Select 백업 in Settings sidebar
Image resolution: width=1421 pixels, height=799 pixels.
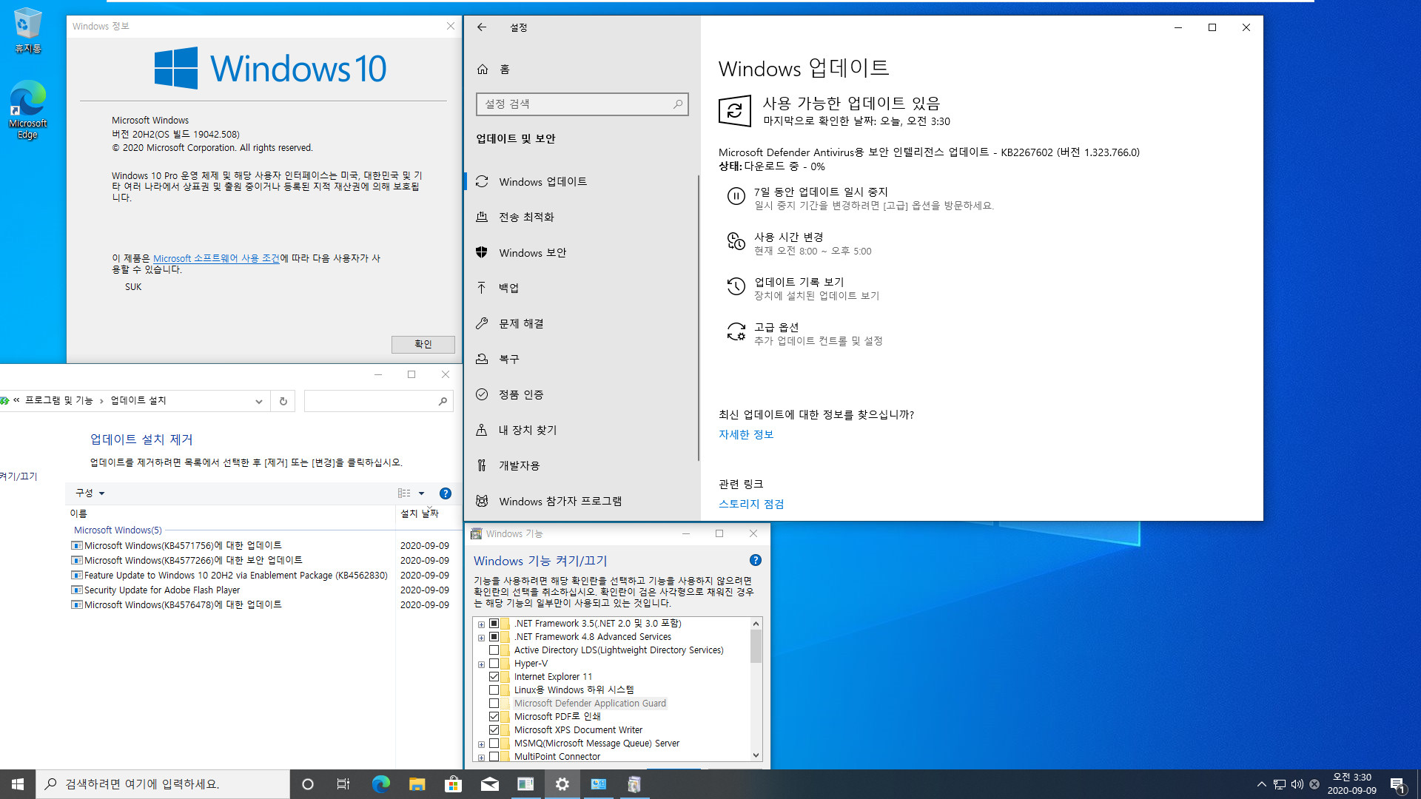tap(580, 289)
